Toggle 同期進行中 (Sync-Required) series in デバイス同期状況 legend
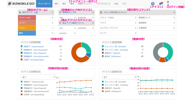 tap(34, 88)
